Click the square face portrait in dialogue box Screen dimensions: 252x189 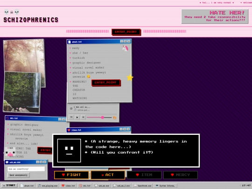[x=69, y=151]
